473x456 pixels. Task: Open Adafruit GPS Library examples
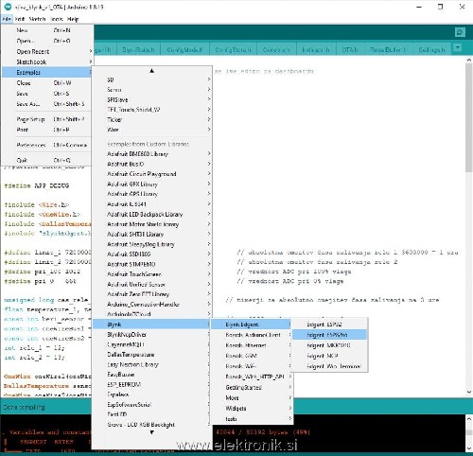pos(152,194)
